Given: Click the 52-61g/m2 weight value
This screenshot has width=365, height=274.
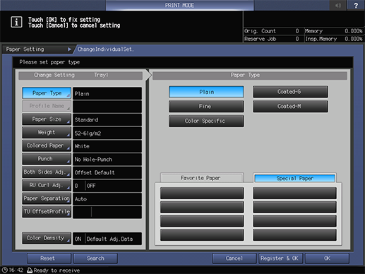Looking at the screenshot, I should (107, 133).
